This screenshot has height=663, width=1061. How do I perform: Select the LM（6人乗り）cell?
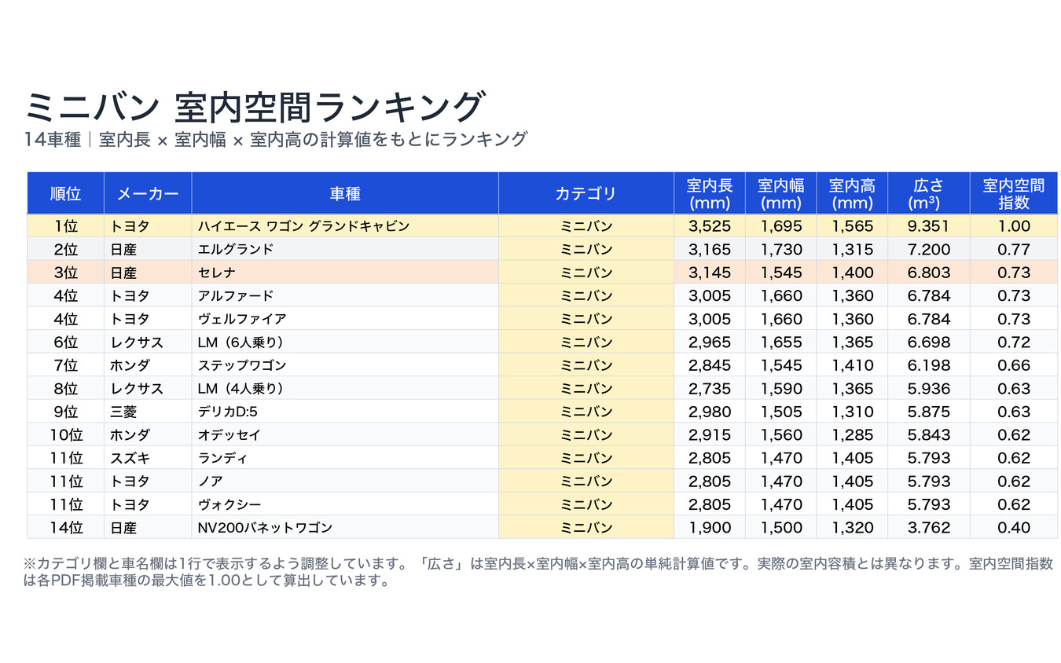345,342
